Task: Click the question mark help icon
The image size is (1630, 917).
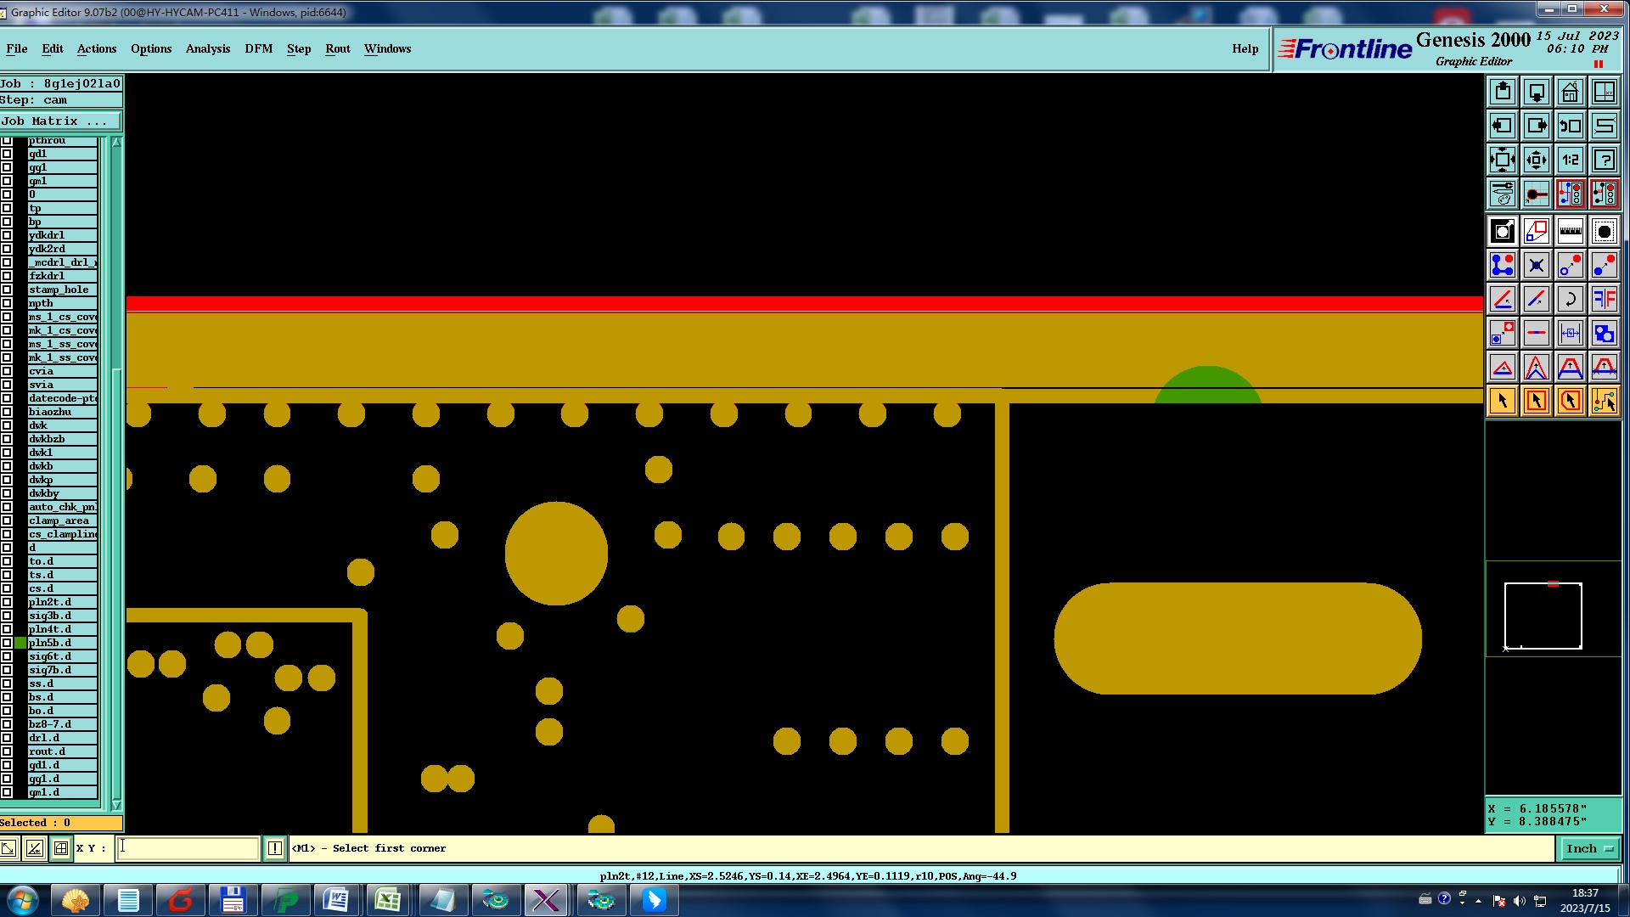Action: (x=1604, y=160)
